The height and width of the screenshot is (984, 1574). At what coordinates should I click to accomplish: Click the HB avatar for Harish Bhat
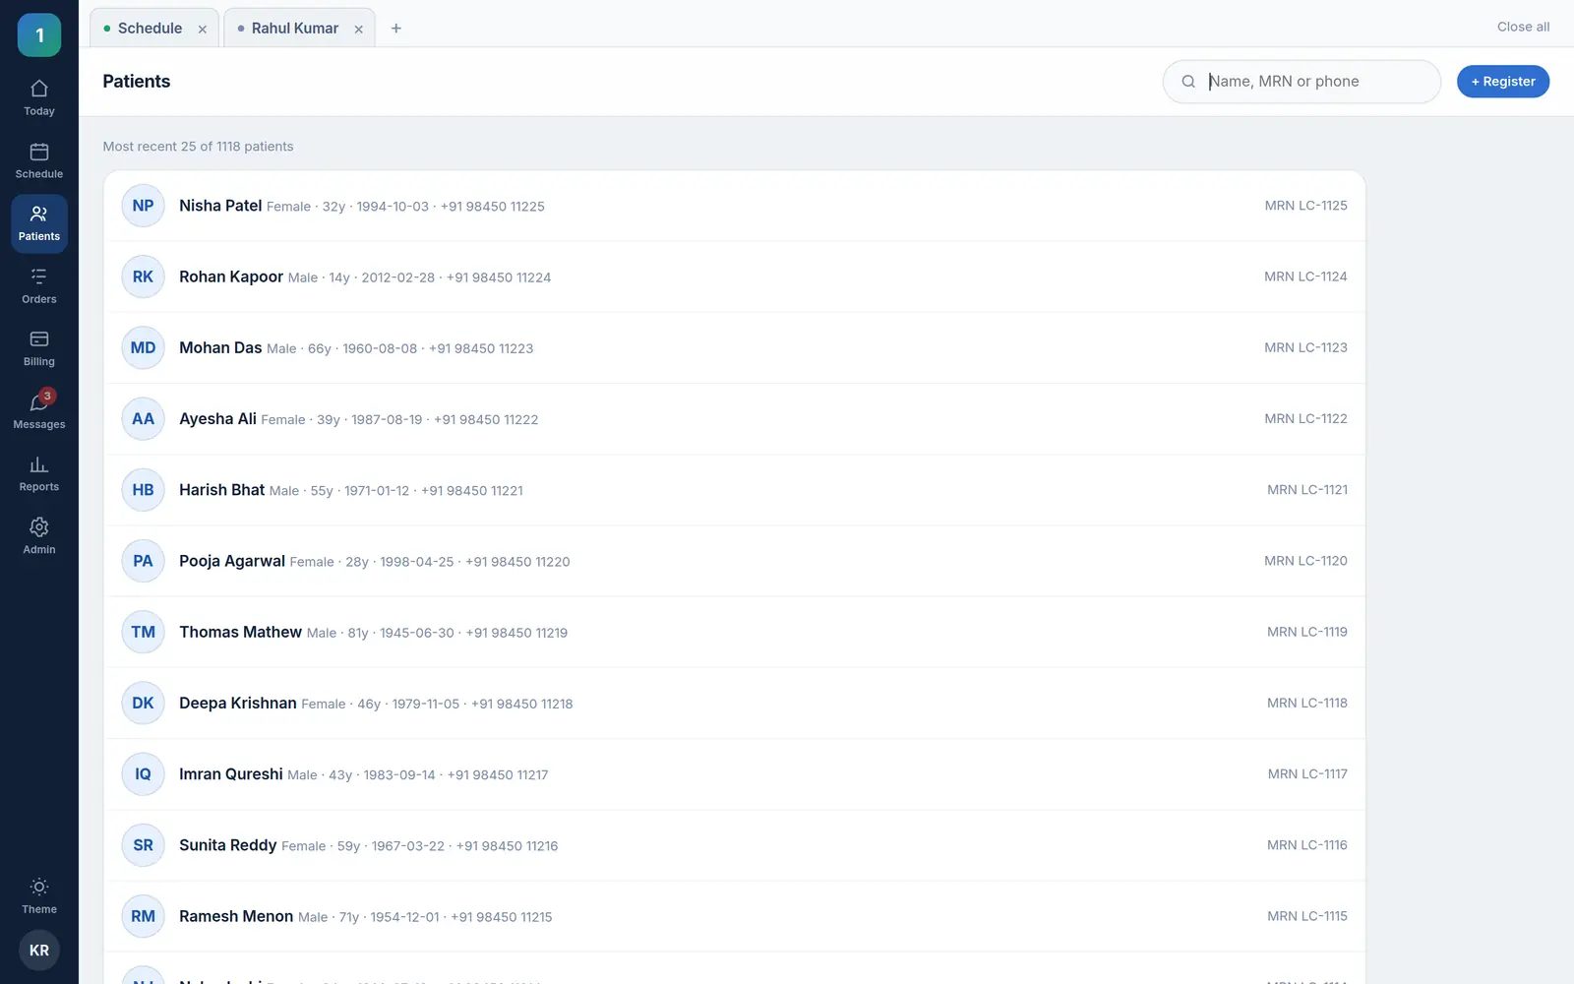[143, 490]
